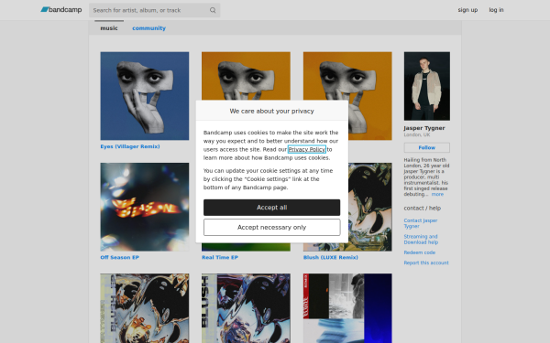Open the Contact Jasper Tygner link
Viewport: 550px width, 343px height.
[x=421, y=223]
